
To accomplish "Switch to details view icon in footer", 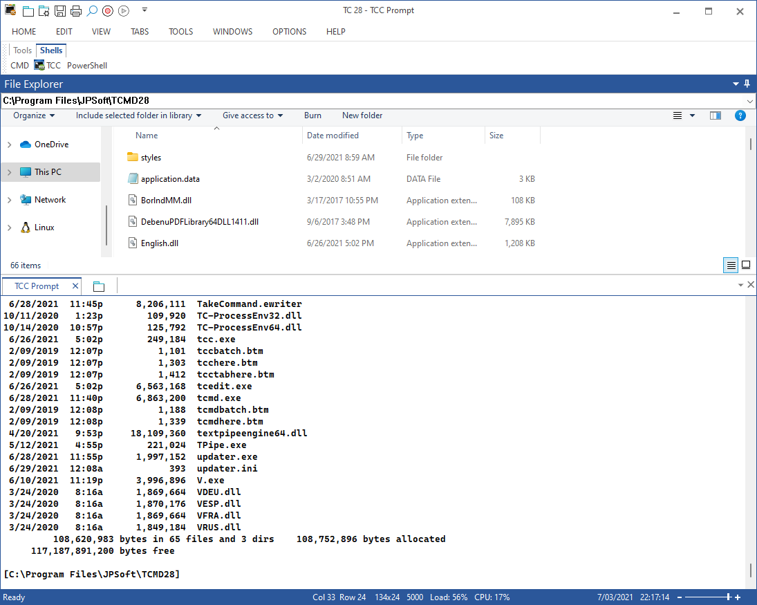I will coord(731,265).
